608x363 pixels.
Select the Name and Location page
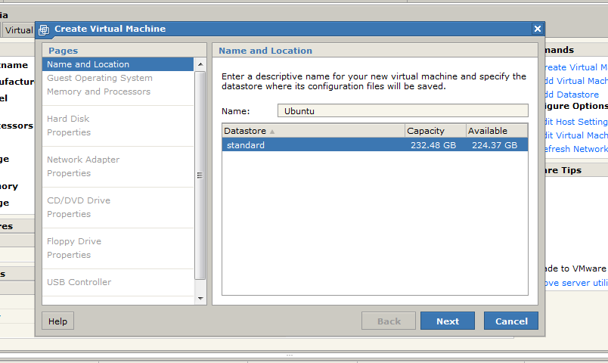[88, 64]
